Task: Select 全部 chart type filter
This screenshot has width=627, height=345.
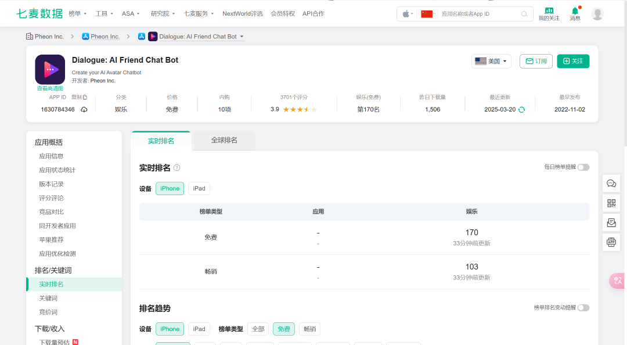Action: point(258,329)
